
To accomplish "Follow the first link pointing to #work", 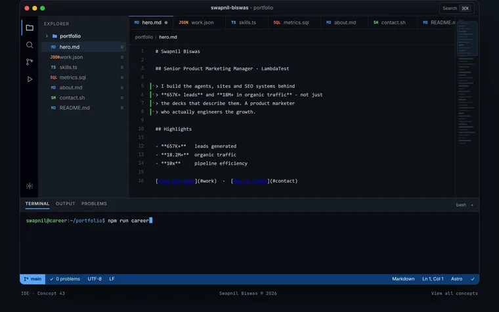I will pos(177,181).
